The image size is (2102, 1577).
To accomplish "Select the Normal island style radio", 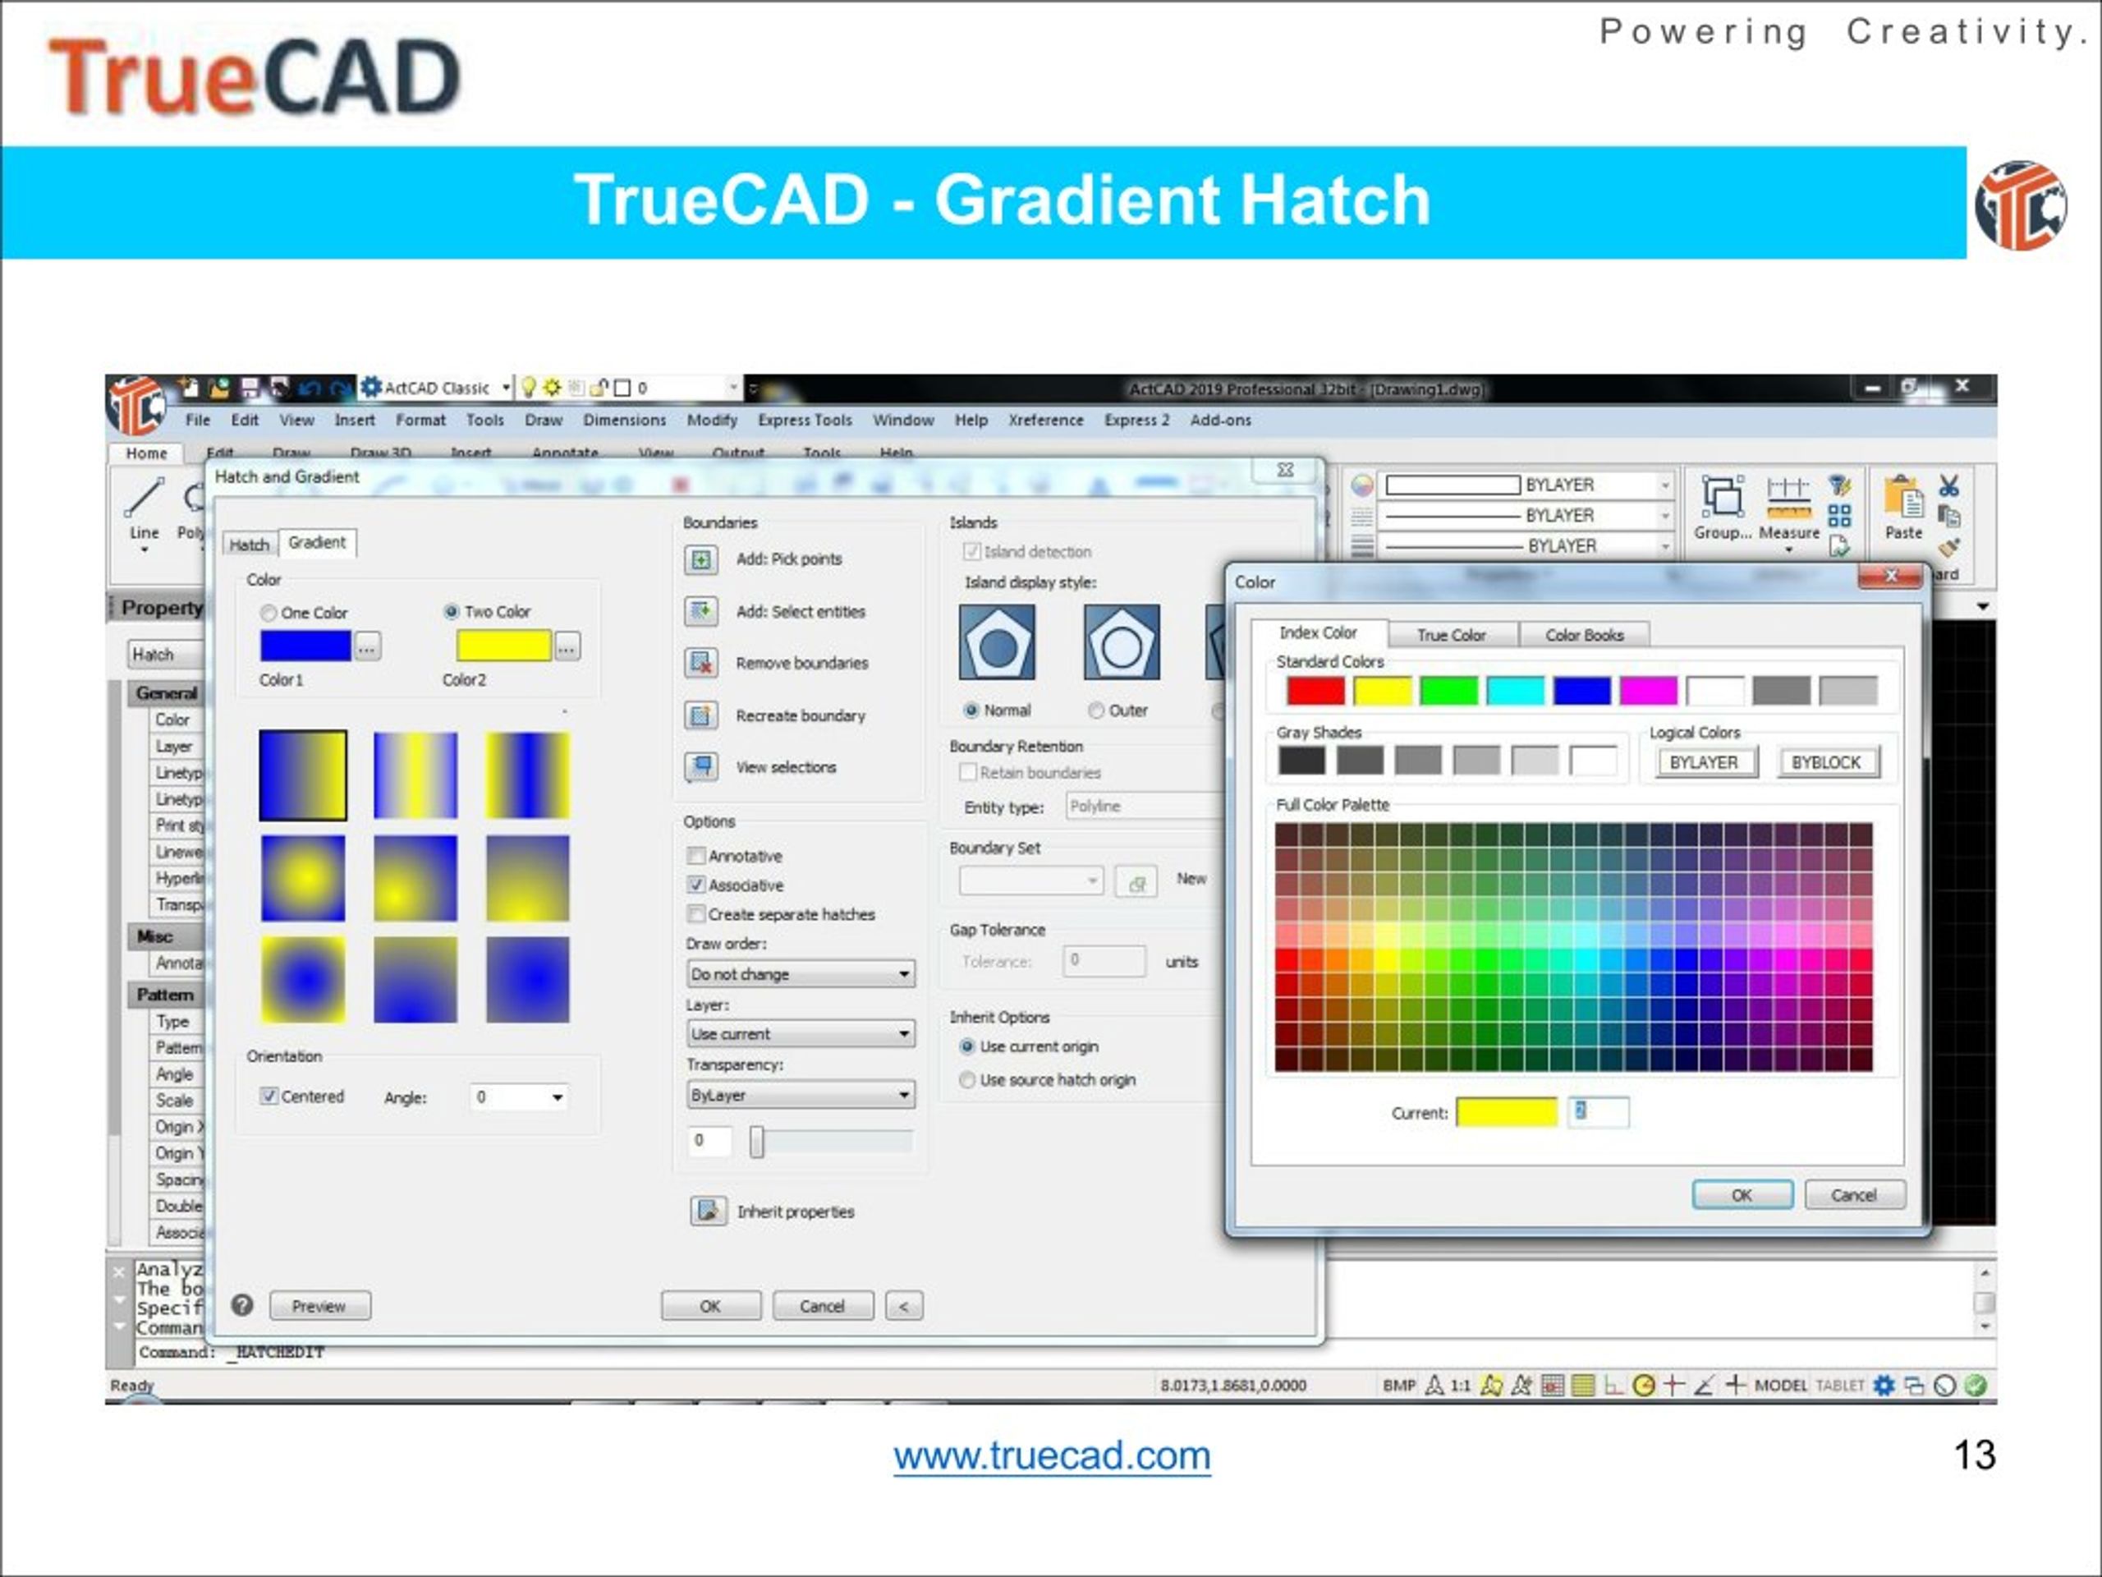I will pyautogui.click(x=971, y=710).
